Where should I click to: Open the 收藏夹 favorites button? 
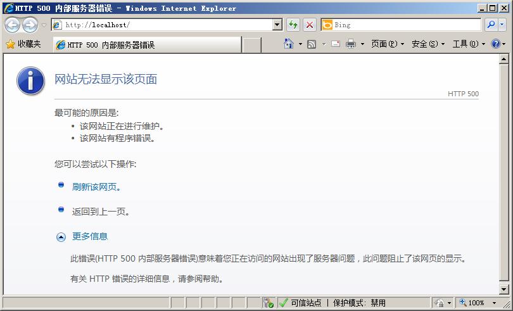pyautogui.click(x=23, y=44)
